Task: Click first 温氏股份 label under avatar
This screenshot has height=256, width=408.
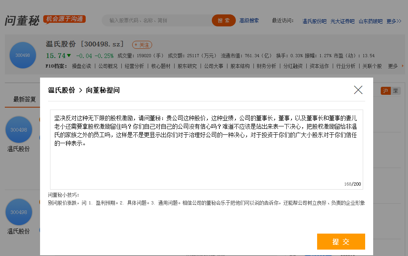Action: (x=18, y=149)
